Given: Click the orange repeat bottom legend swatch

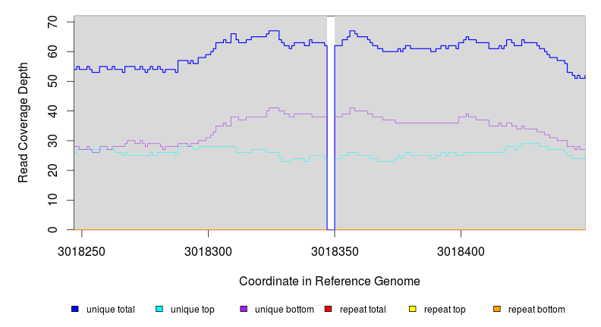Looking at the screenshot, I should [497, 309].
